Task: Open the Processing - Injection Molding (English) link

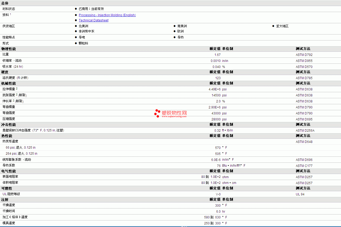Action: point(107,15)
